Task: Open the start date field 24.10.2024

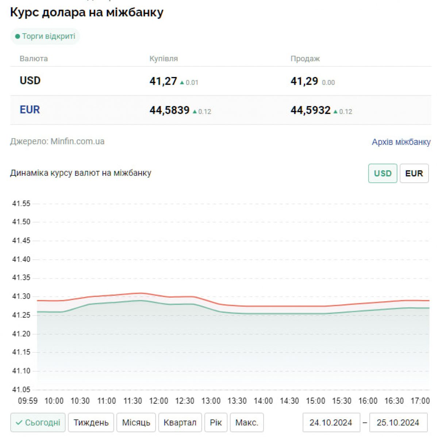Action: click(x=331, y=423)
